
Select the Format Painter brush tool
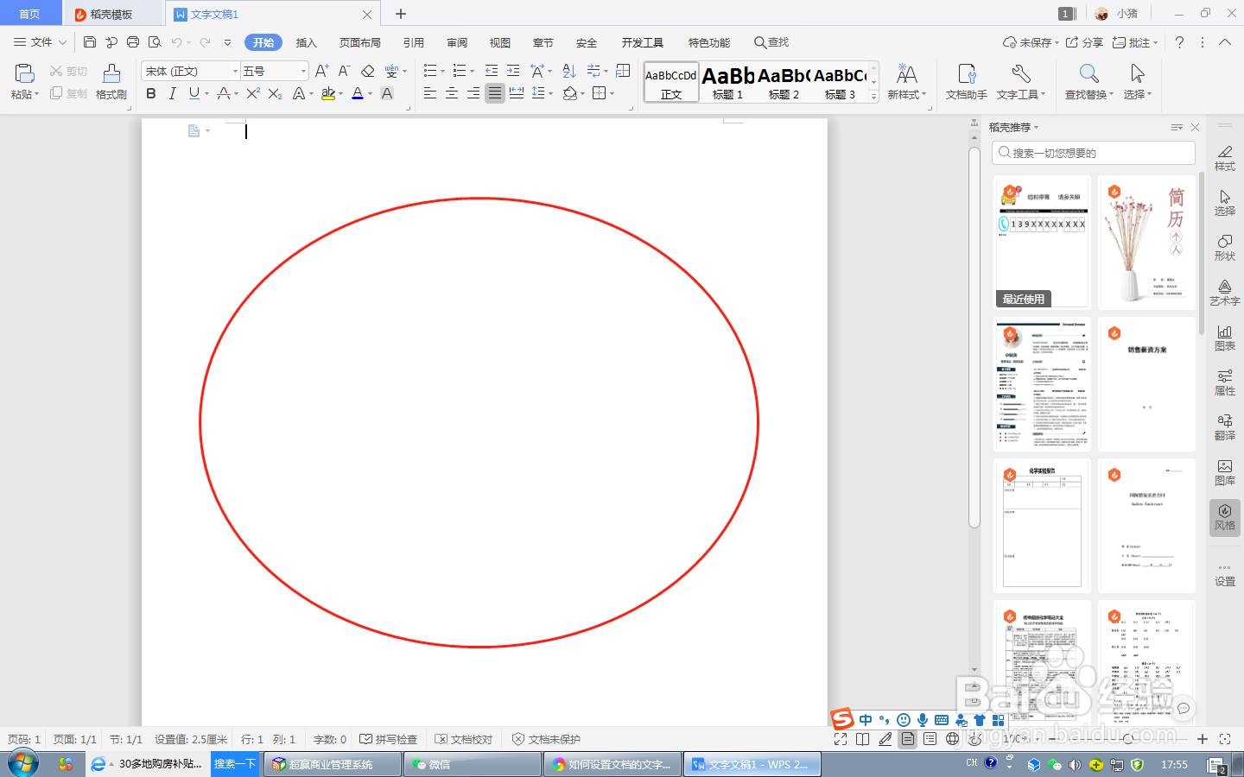111,74
